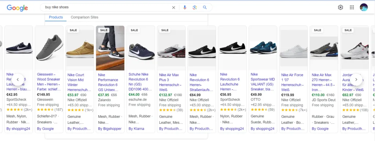This screenshot has height=141, width=375.
Task: Click the teal MD Valiant sneakers image
Action: 263,48
